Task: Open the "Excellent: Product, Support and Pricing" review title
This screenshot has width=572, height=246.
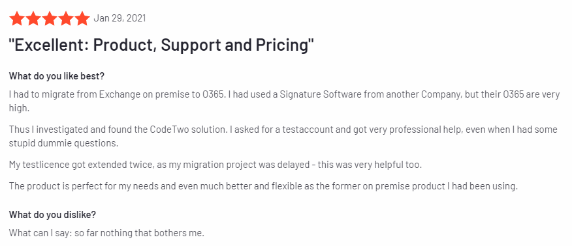Action: click(x=161, y=46)
